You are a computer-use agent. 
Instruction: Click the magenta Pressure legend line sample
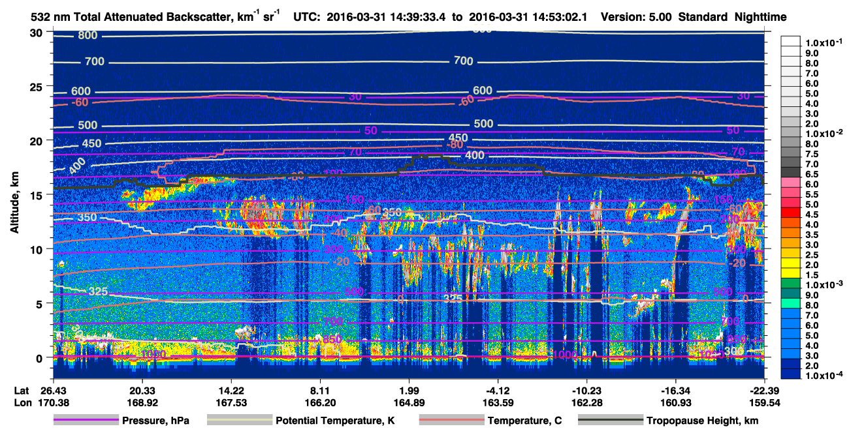pos(86,420)
